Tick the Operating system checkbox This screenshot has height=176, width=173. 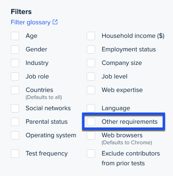pyautogui.click(x=15, y=135)
